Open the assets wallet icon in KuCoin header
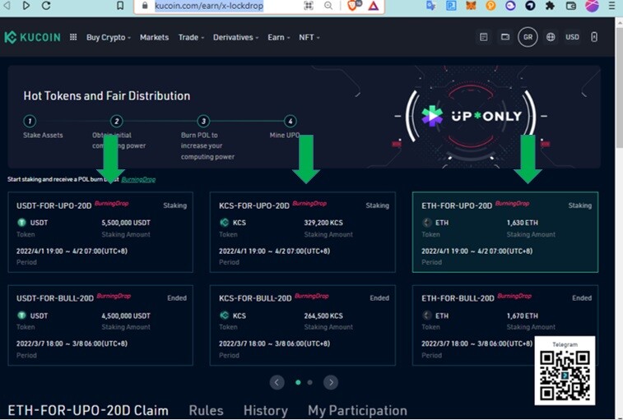This screenshot has height=420, width=623. pyautogui.click(x=505, y=37)
